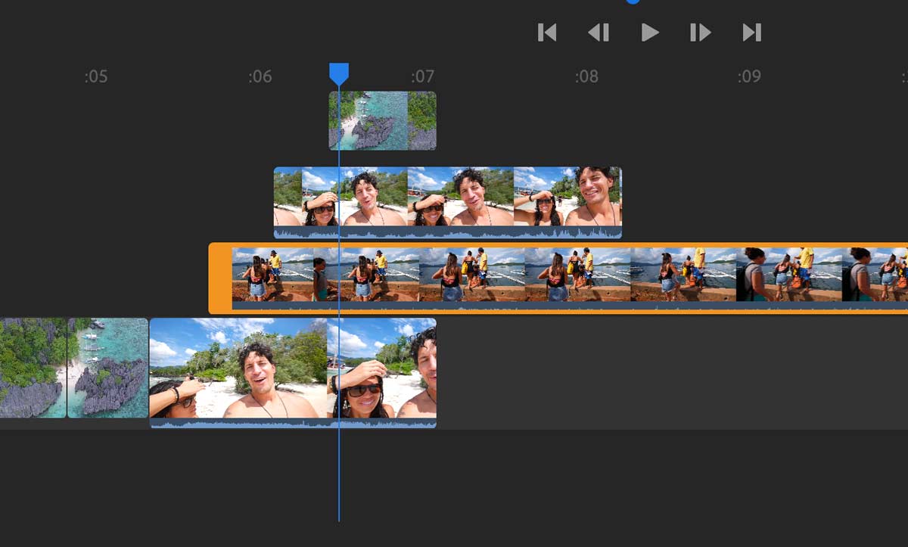Click the :06 mark on the timeline ruler
The image size is (908, 547).
tap(260, 76)
